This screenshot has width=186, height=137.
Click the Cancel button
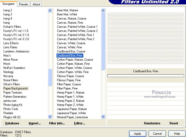pos(157,134)
